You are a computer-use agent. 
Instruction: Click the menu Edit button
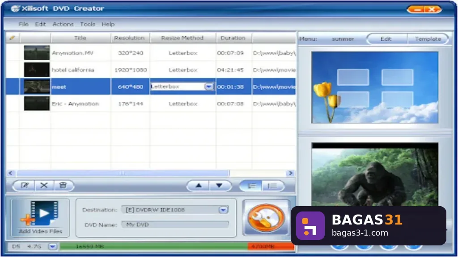[x=386, y=39]
